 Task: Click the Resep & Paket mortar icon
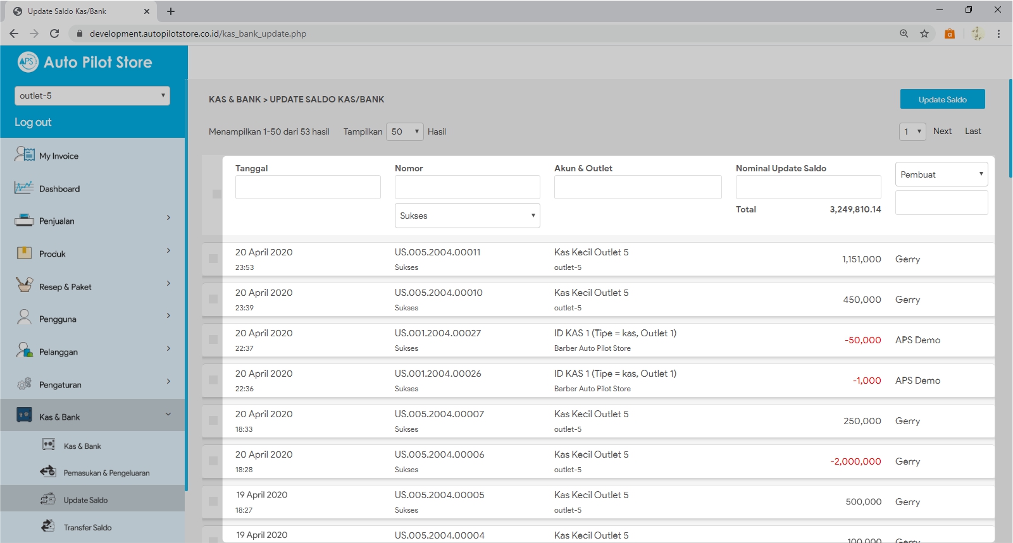(24, 285)
